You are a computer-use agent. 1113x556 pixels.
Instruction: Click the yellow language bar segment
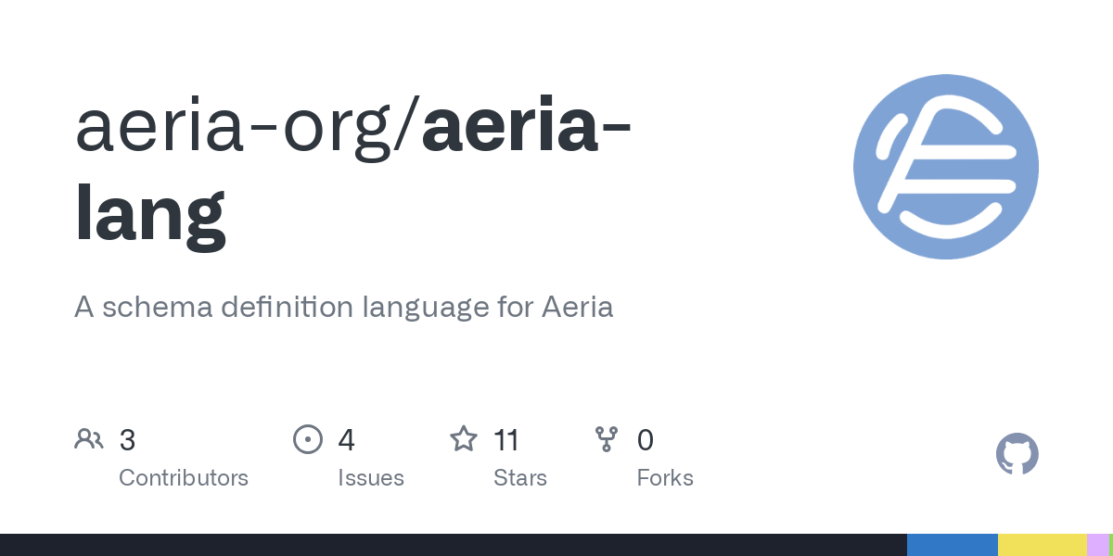(1042, 545)
